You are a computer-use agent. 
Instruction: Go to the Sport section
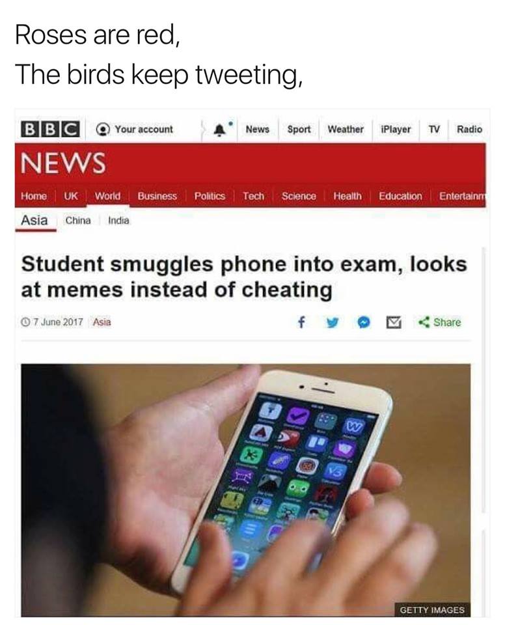299,130
